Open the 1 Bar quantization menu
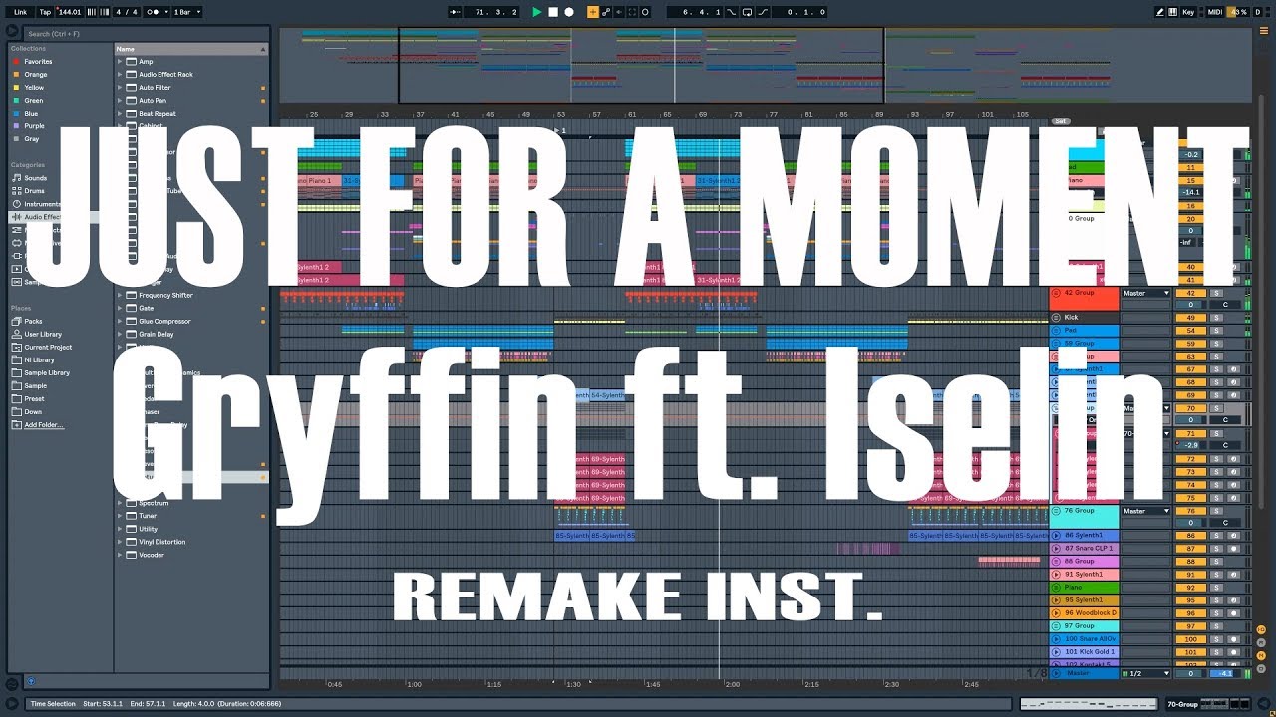The height and width of the screenshot is (717, 1276). pyautogui.click(x=186, y=12)
